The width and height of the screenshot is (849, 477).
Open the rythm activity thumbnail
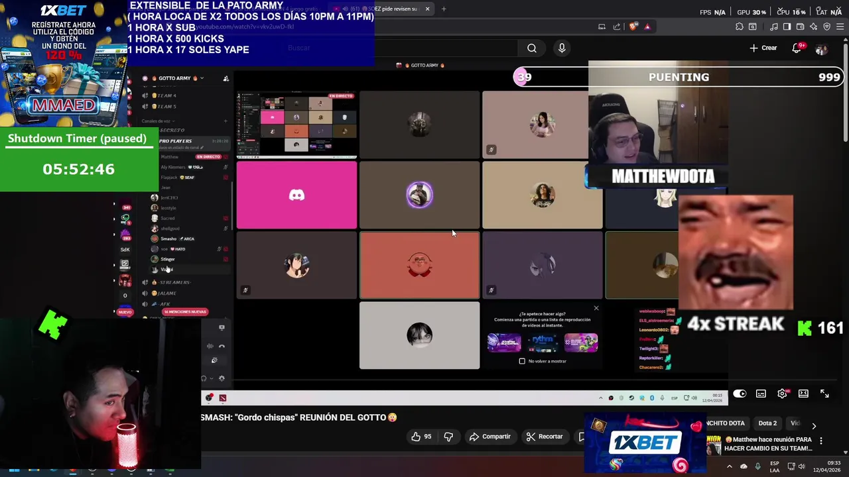543,343
